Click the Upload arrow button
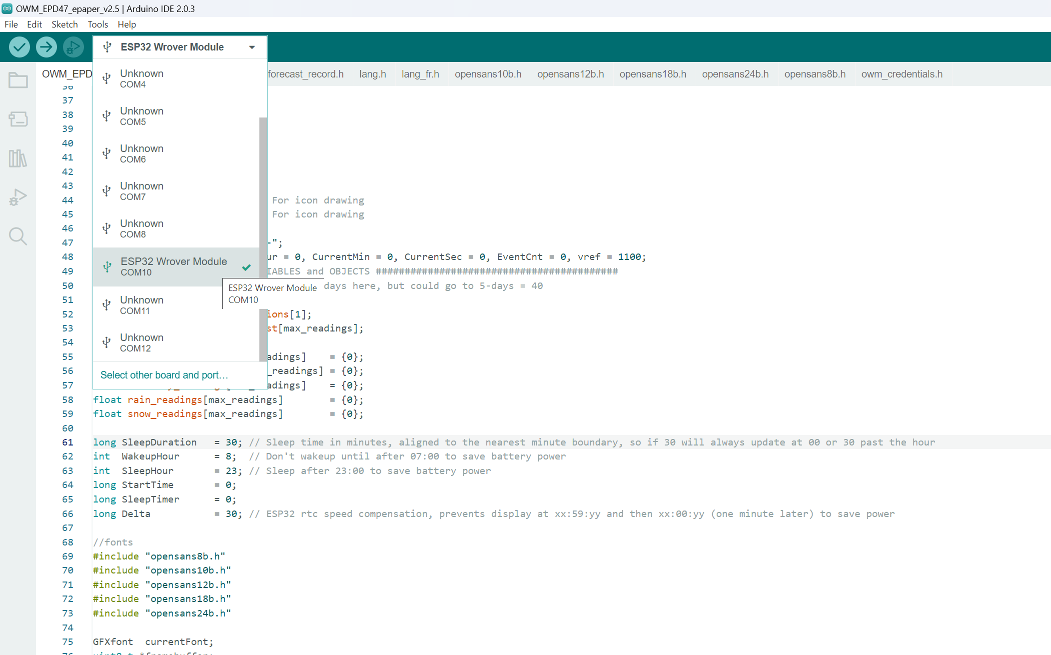Screen dimensions: 1051x655 coord(46,47)
